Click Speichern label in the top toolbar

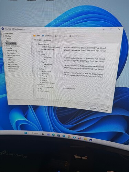click(48, 36)
